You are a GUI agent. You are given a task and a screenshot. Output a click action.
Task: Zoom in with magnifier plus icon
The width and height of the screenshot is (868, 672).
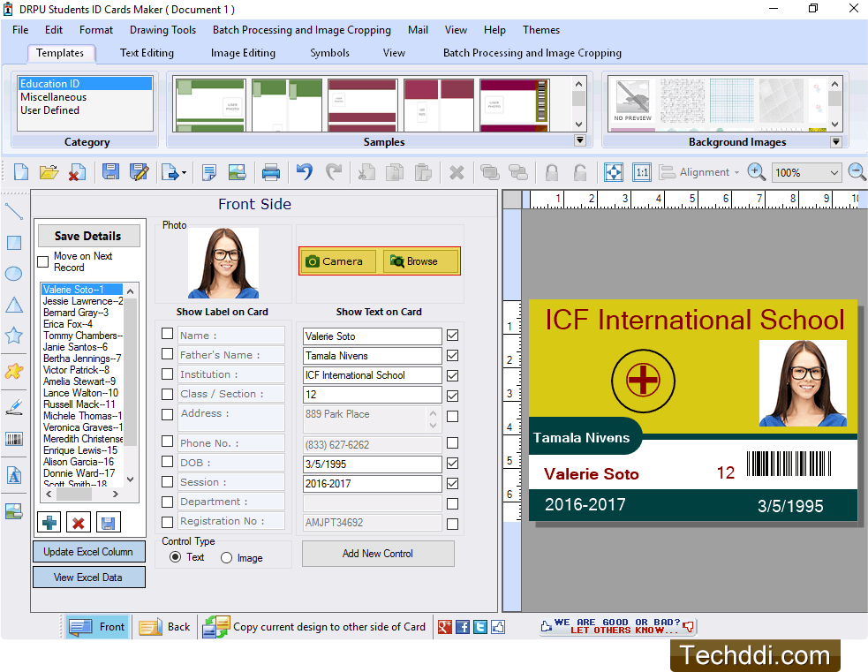(756, 171)
